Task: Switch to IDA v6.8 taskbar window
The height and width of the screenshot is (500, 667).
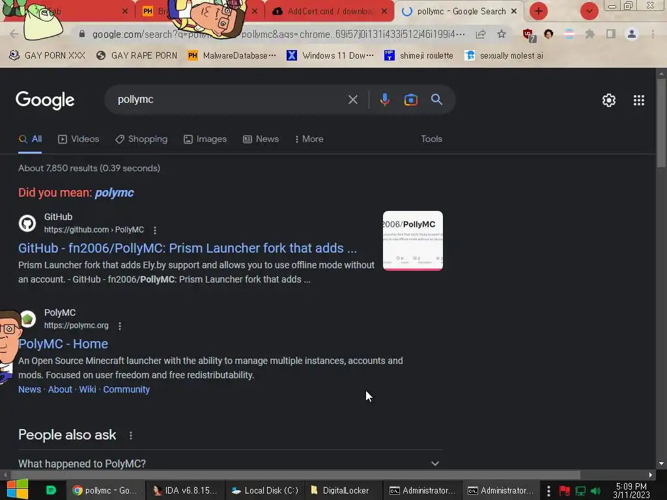Action: pyautogui.click(x=185, y=490)
